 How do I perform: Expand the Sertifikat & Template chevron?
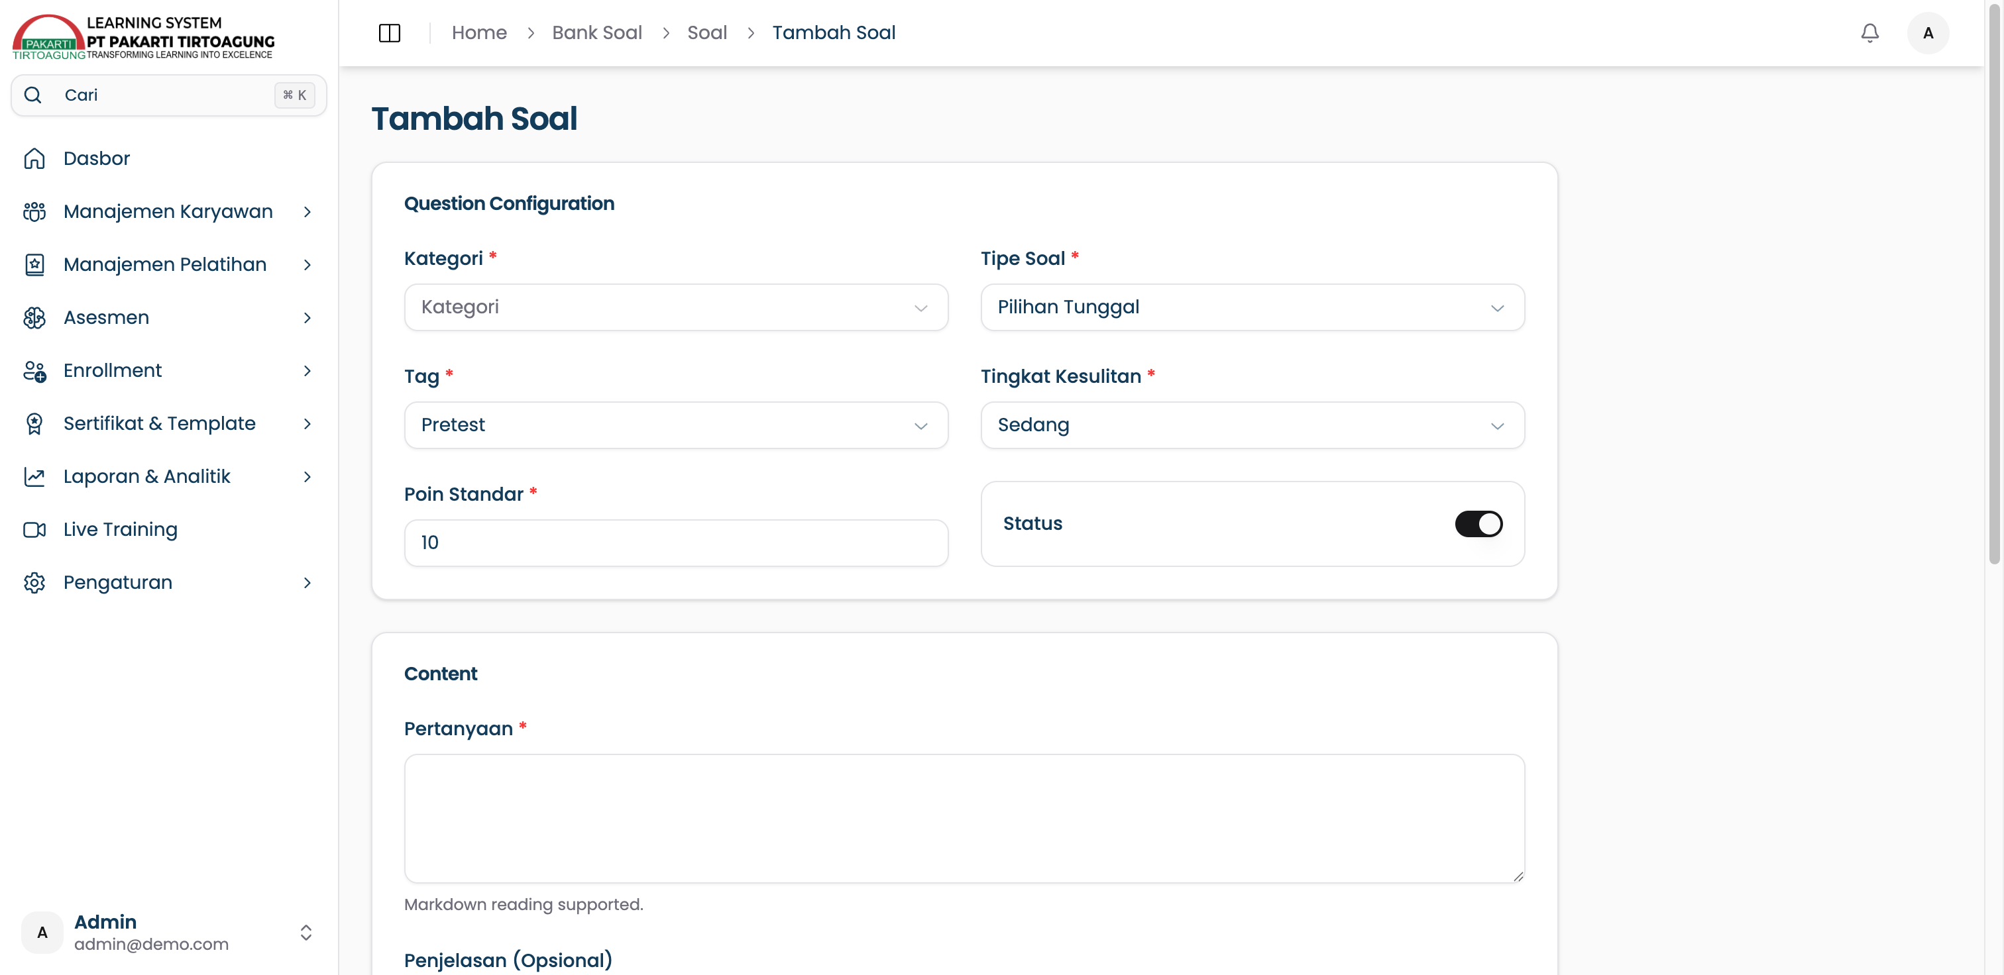(307, 424)
